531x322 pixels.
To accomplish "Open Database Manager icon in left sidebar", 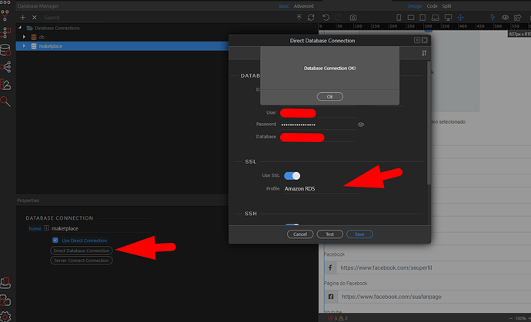I will [5, 50].
